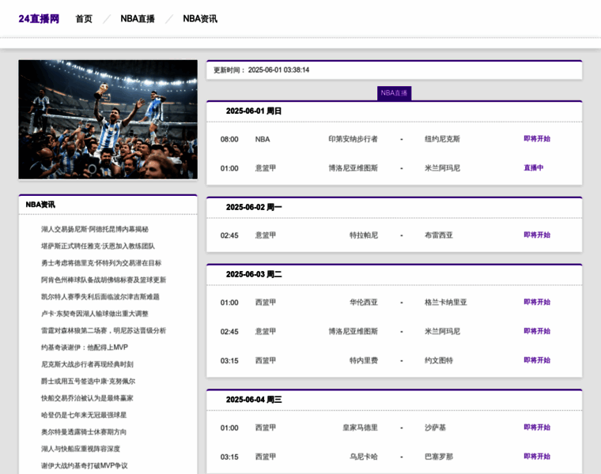The width and height of the screenshot is (601, 474).
Task: Click 即将开始 for 特内里费 vs 约文图特
Action: pyautogui.click(x=537, y=360)
